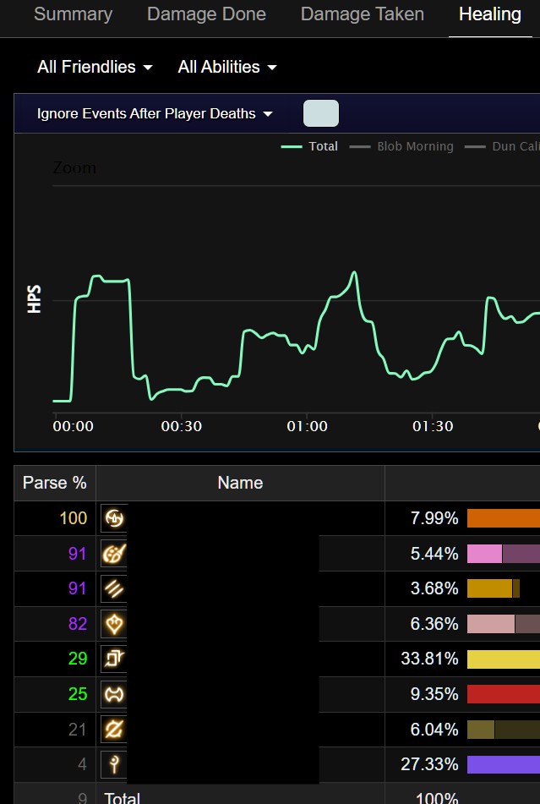
Task: Click class icon in parse 29 row
Action: tap(114, 659)
